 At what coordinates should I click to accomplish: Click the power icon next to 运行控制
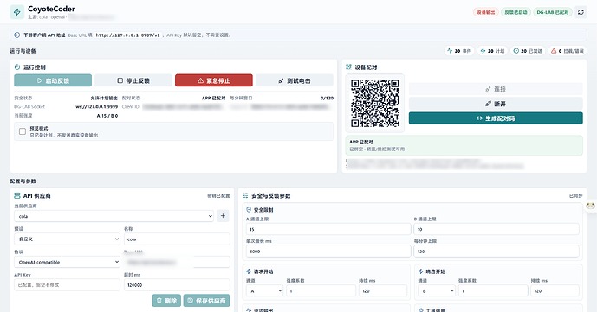pyautogui.click(x=17, y=67)
